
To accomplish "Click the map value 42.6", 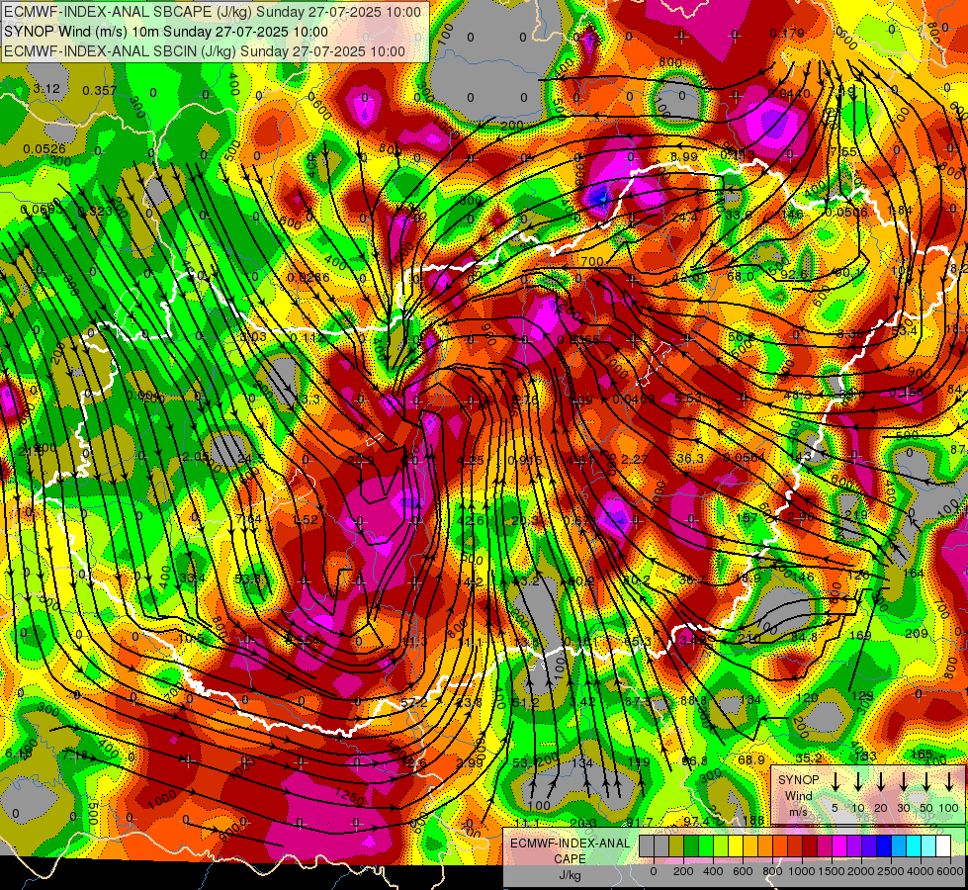I will coord(471,521).
